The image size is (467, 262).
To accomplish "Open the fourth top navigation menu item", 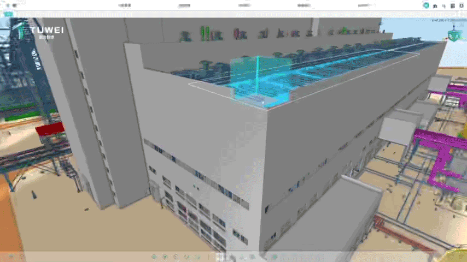I will pyautogui.click(x=304, y=5).
